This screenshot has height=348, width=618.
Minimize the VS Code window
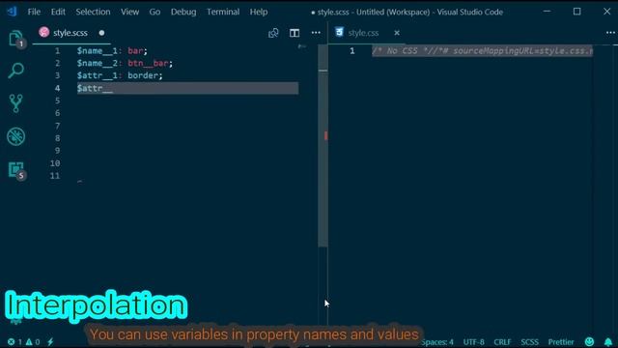coord(548,12)
